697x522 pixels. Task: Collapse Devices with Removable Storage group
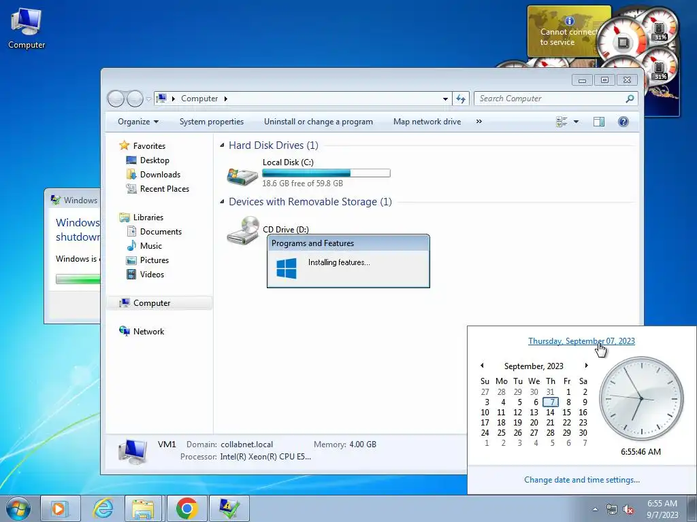pos(222,201)
